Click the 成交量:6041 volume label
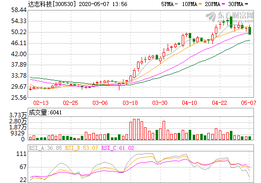Screen dimensions: 261x183 [45, 112]
